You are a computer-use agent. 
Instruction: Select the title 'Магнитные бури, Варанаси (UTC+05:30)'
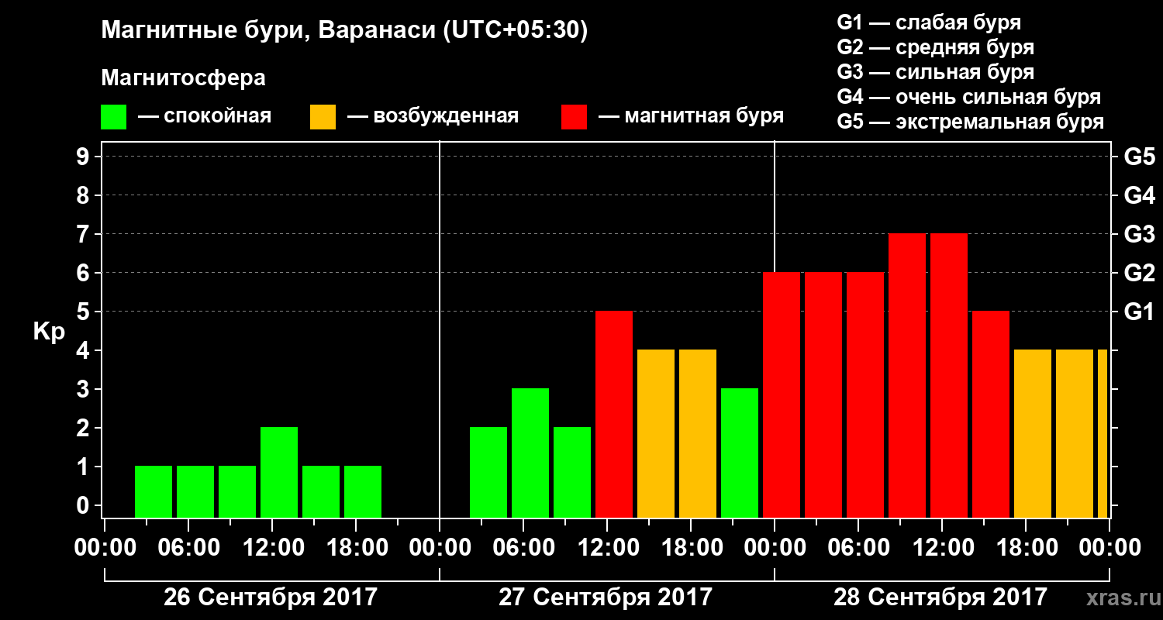coord(345,31)
